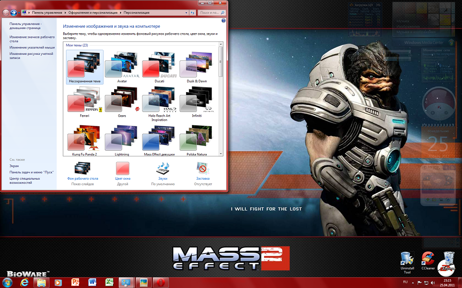Screen dimensions: 462x288
Task: Open Панель задач и меню "Пуск" link
Action: (x=31, y=172)
